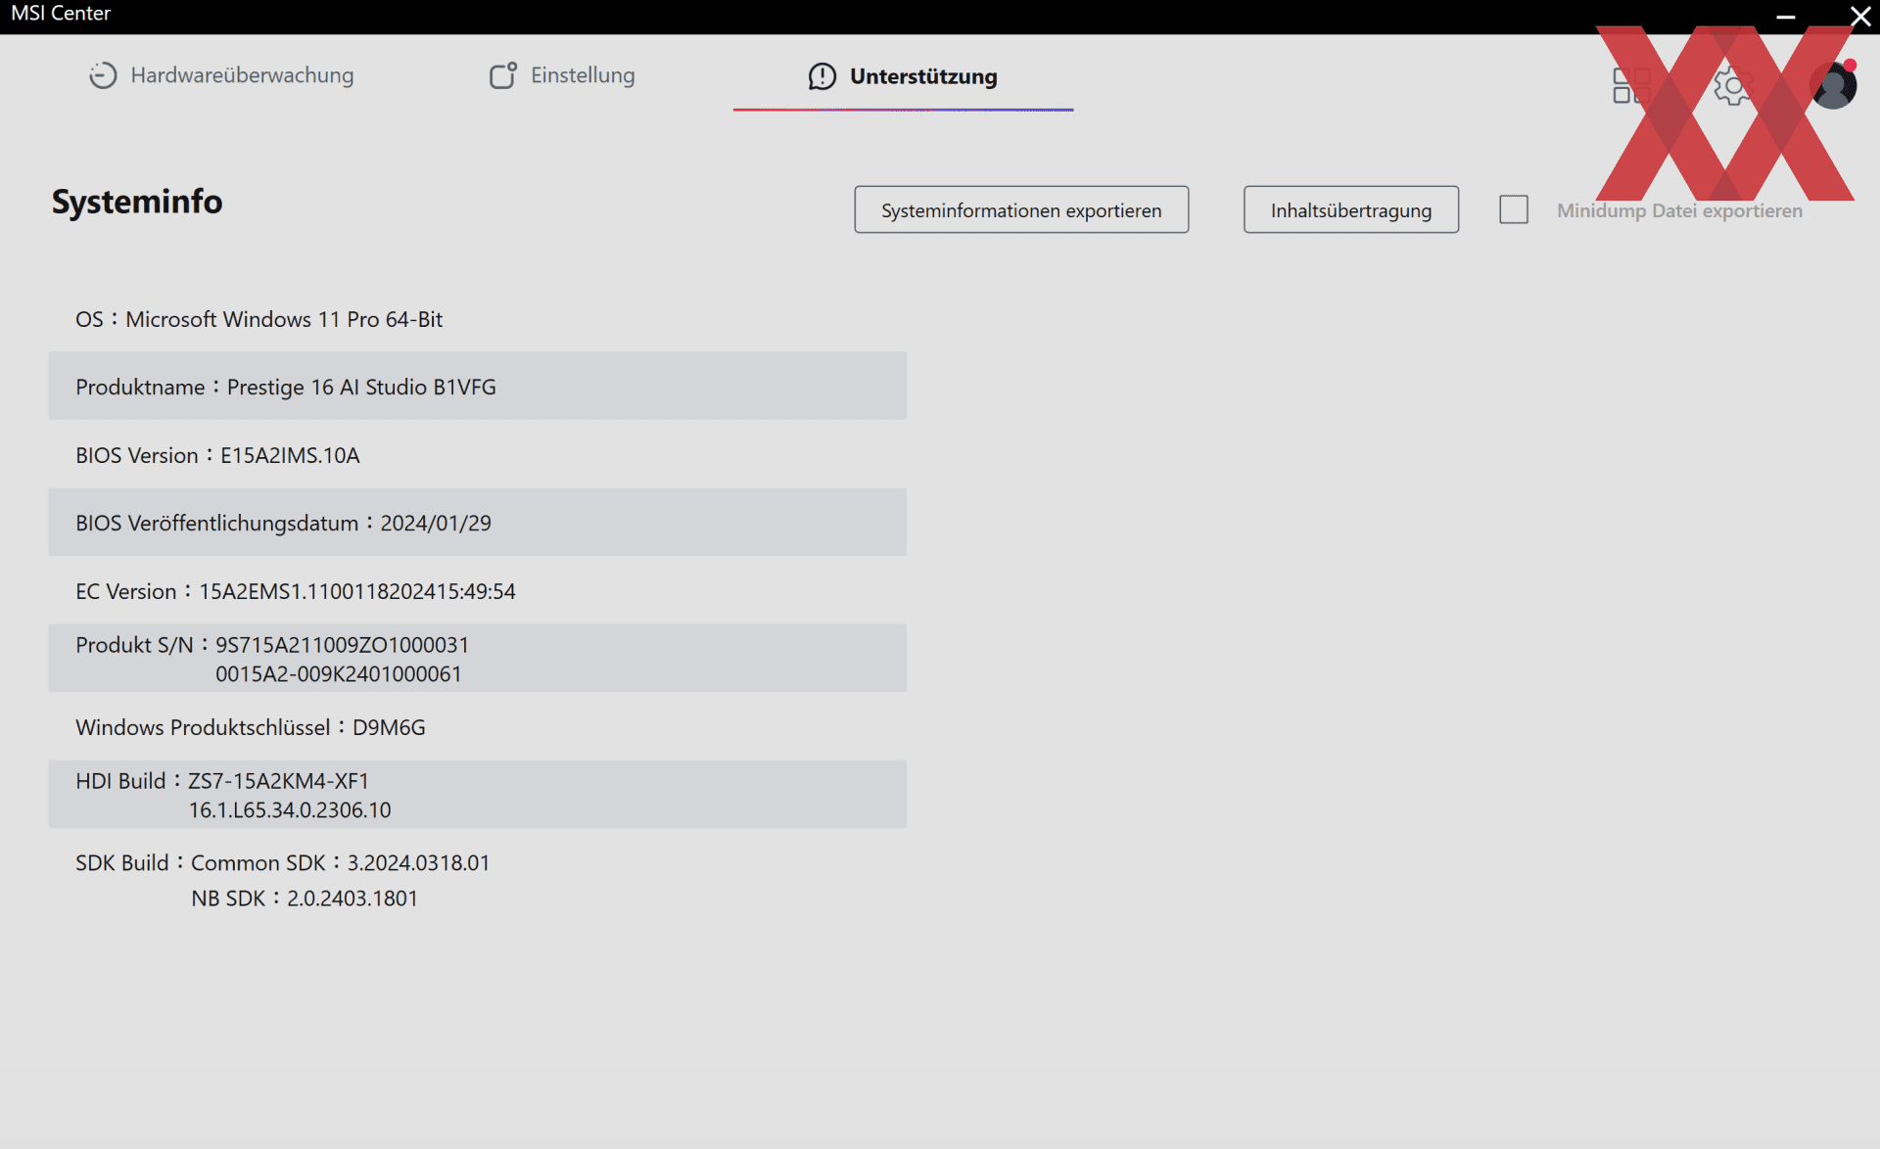Click the Windows Produktschlüssel entry
This screenshot has height=1149, width=1880.
coord(251,727)
